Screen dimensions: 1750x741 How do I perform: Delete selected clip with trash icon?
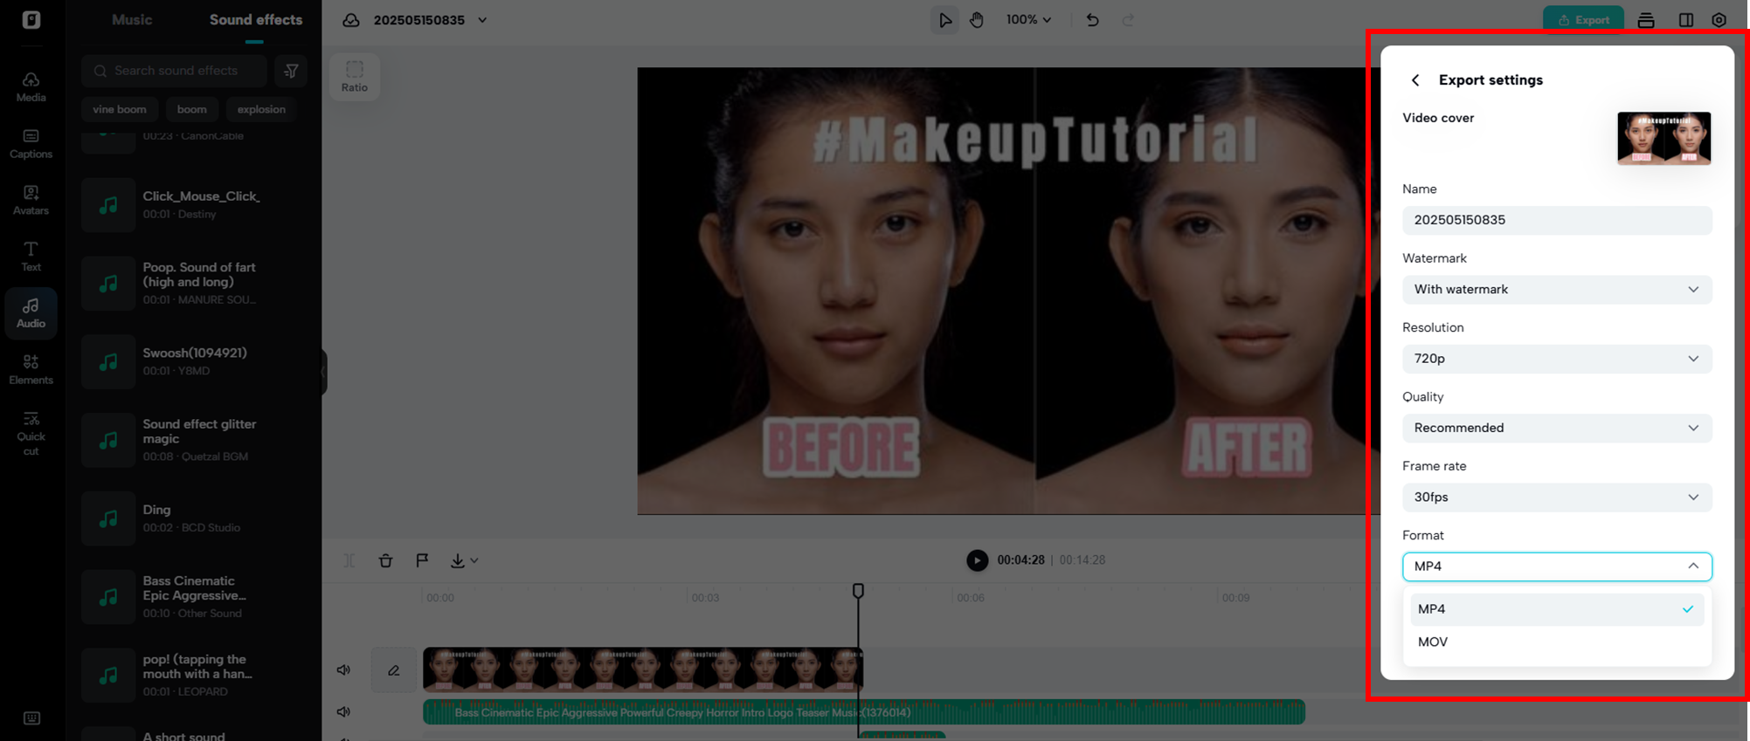tap(385, 560)
